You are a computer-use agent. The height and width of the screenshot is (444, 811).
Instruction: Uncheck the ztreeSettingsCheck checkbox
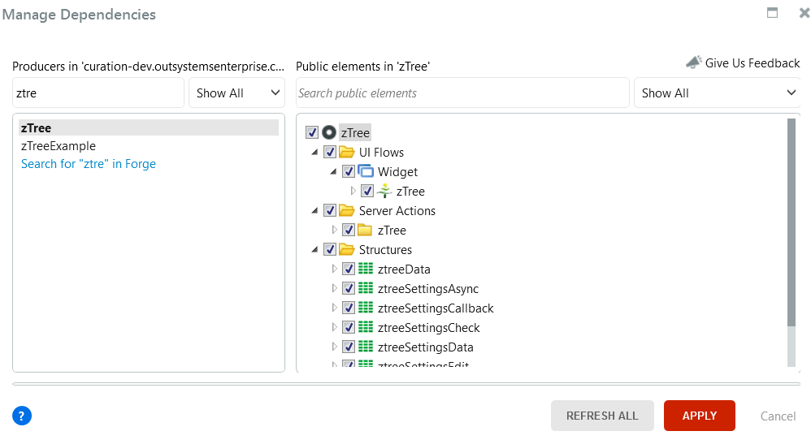(349, 327)
